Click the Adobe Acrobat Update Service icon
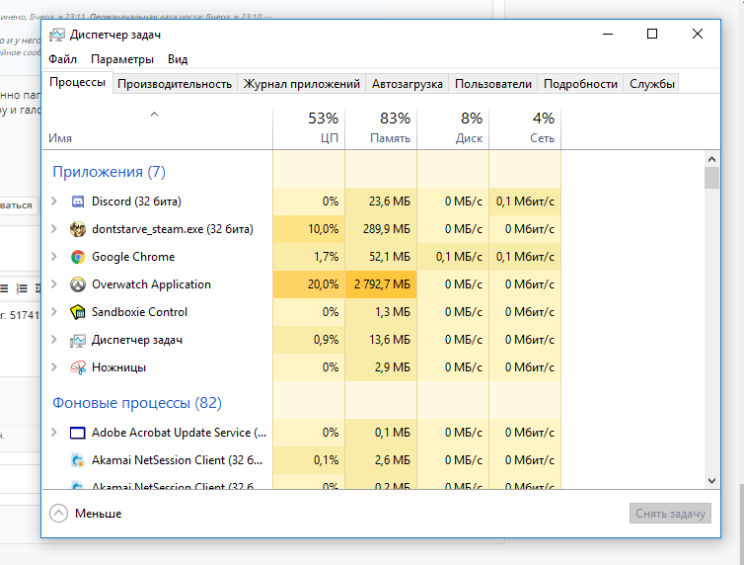Image resolution: width=744 pixels, height=565 pixels. click(78, 433)
